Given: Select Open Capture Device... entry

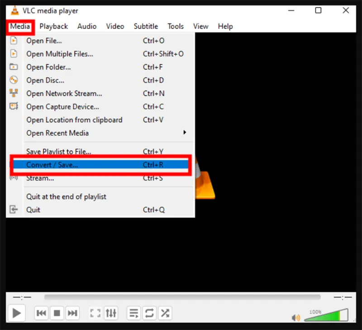Looking at the screenshot, I should pyautogui.click(x=100, y=107).
